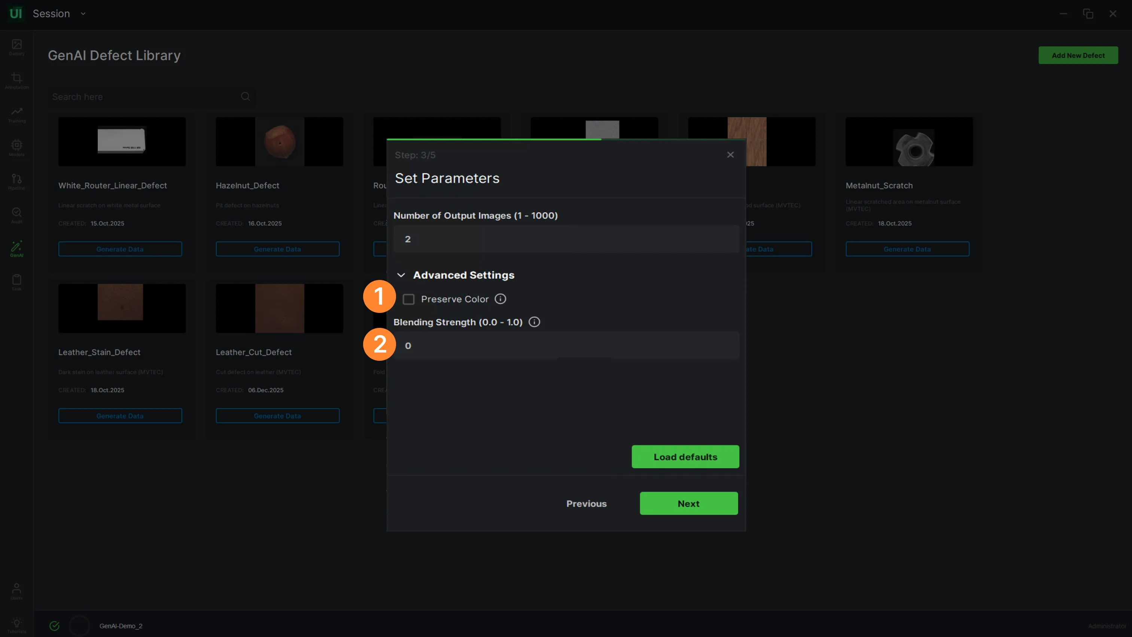Open the Leather_Cut_Defect thumbnail

[x=279, y=308]
